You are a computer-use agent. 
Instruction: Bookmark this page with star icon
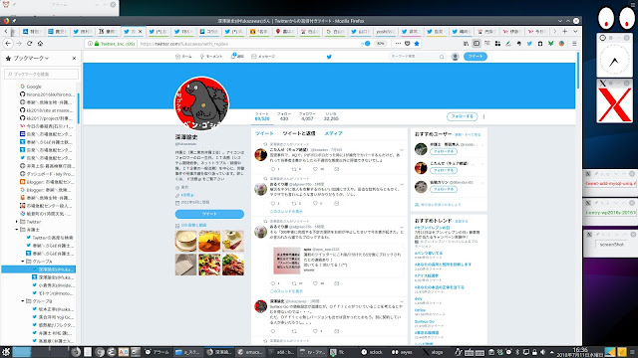click(417, 44)
